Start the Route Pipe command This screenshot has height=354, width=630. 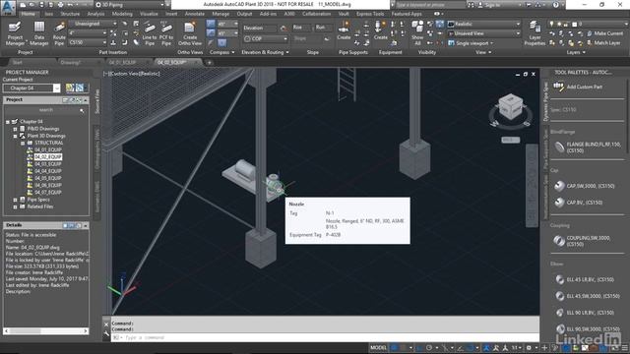click(x=59, y=33)
